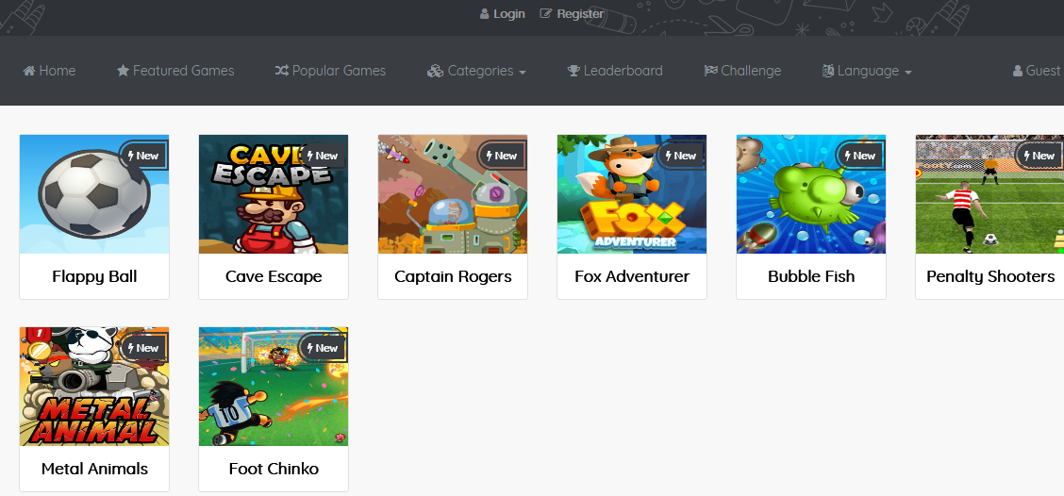
Task: Click the Leaderboard trophy icon
Action: 574,71
